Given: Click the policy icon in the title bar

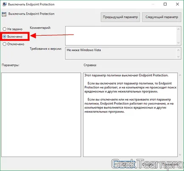Looking at the screenshot, I should [4, 4].
